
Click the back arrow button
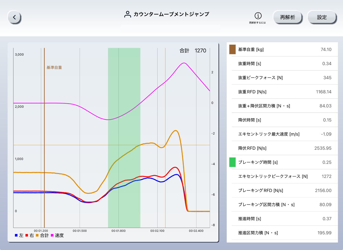tap(14, 17)
